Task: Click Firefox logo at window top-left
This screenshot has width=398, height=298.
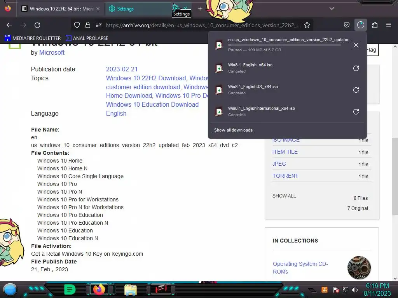Action: coord(8,9)
